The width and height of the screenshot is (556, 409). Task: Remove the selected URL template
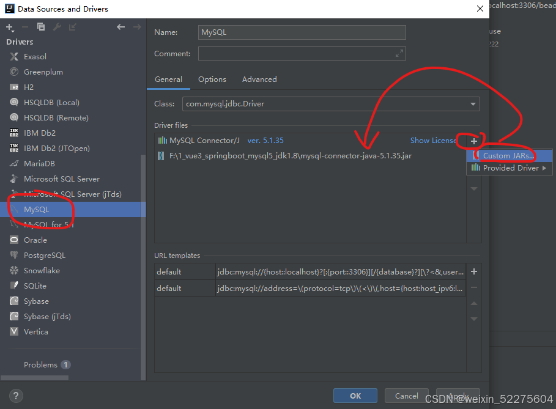(474, 287)
